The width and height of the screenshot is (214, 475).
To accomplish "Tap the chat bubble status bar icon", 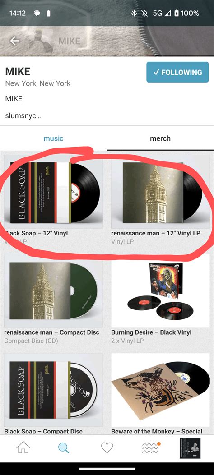I will [37, 14].
